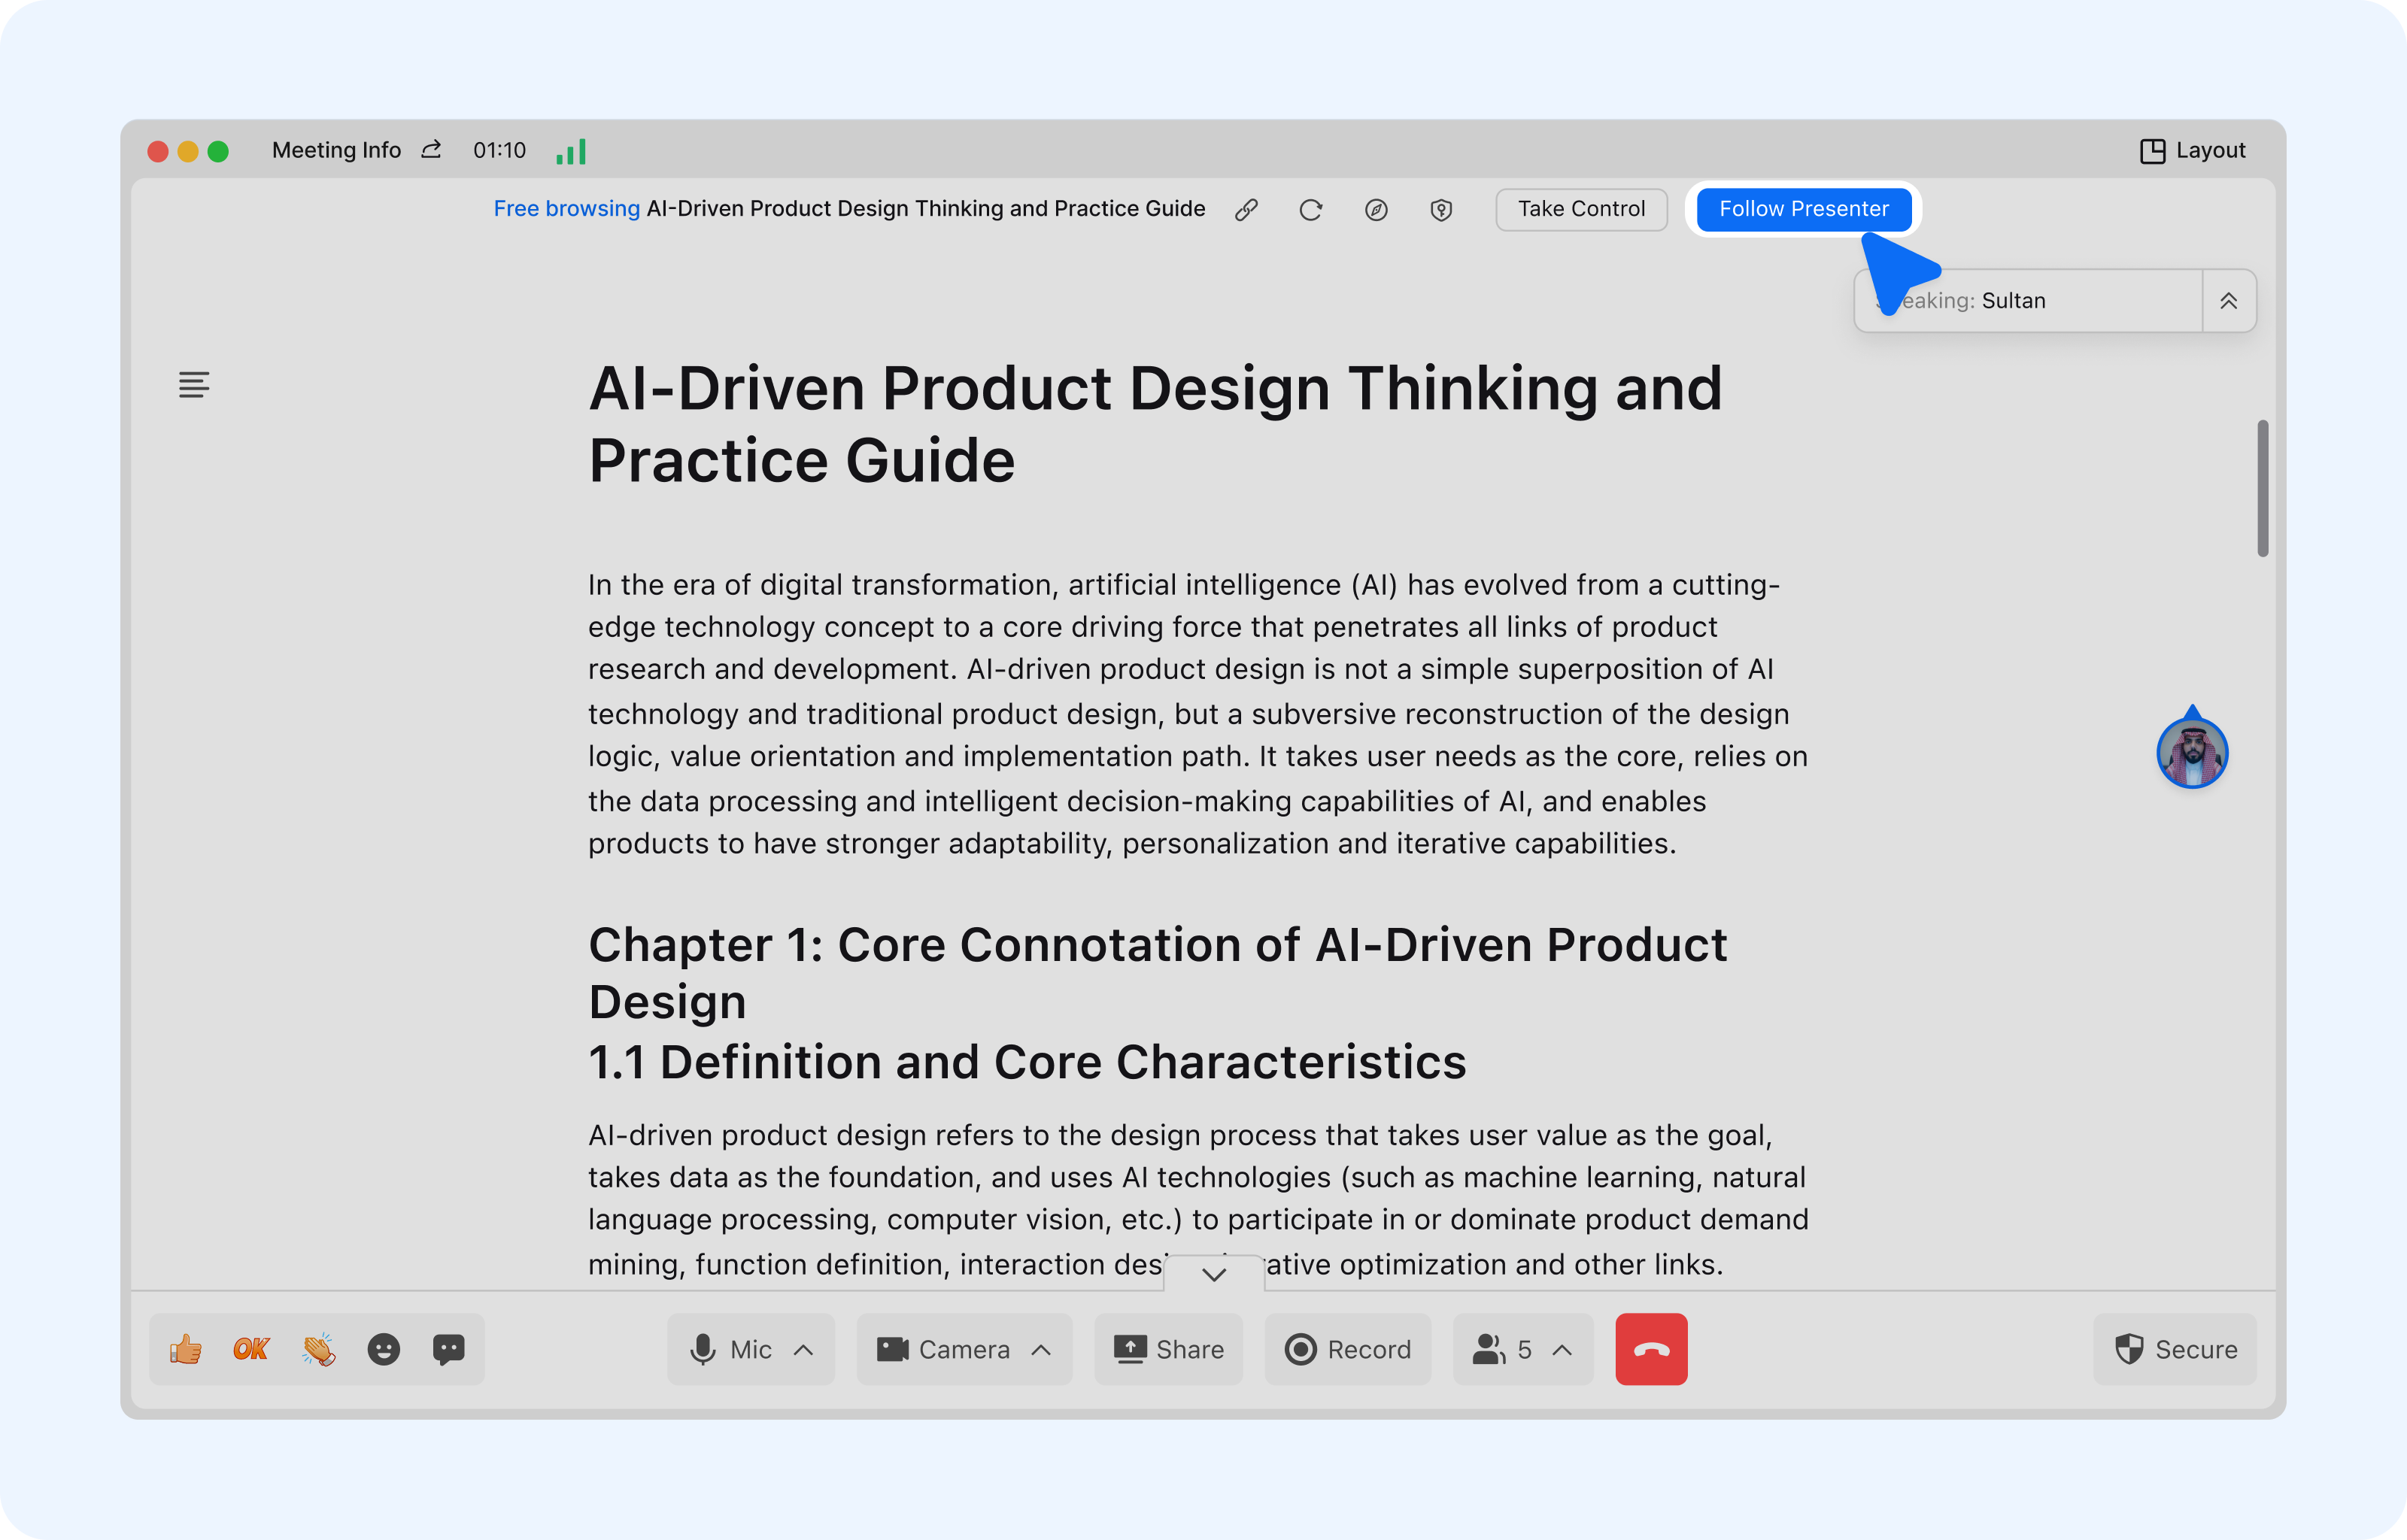
Task: Open Meeting Info
Action: 336,151
